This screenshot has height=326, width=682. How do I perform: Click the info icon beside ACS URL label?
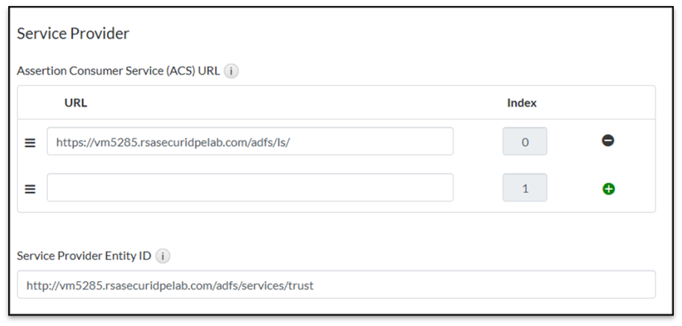click(x=231, y=72)
